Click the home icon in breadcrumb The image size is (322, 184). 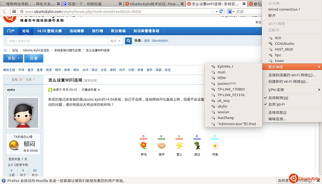5,50
